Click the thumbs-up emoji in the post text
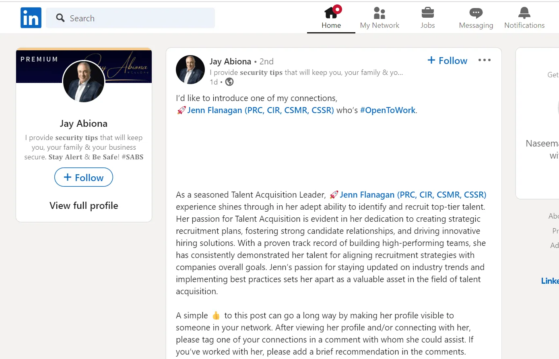The image size is (559, 359). pos(215,315)
